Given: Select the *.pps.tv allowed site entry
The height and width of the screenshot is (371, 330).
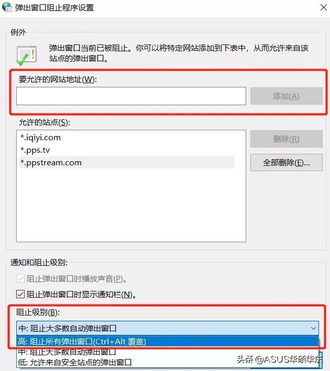Looking at the screenshot, I should click(35, 150).
